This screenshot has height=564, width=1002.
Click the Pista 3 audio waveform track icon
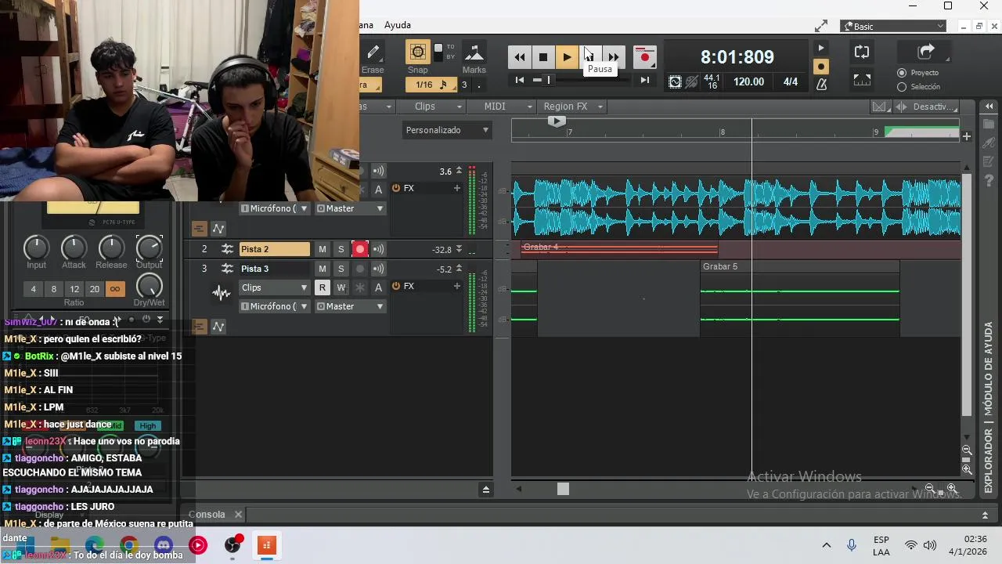pos(222,294)
